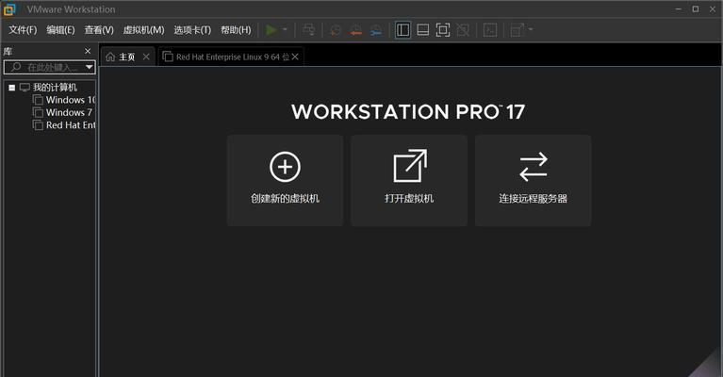Image resolution: width=723 pixels, height=377 pixels.
Task: Click the stretch guest display icon
Action: click(x=517, y=30)
